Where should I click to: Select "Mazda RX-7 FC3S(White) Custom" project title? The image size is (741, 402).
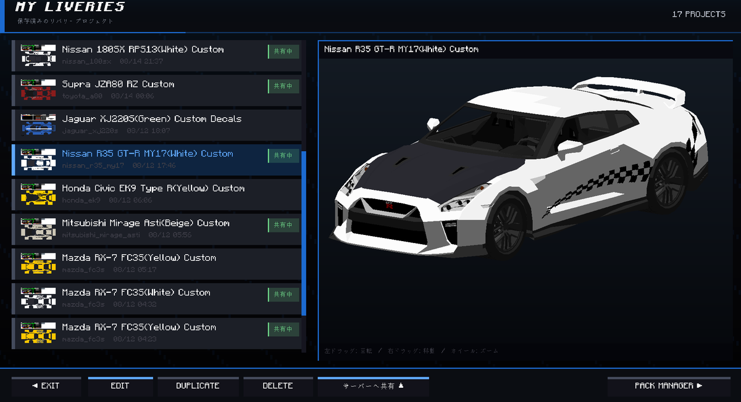pos(136,292)
